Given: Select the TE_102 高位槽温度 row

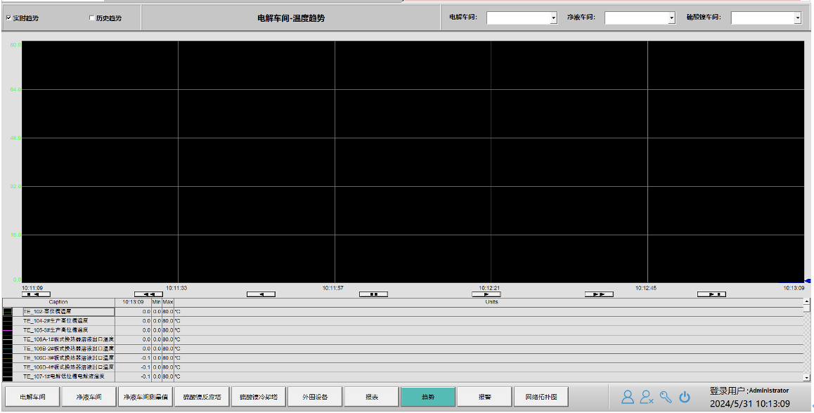Looking at the screenshot, I should tap(68, 311).
